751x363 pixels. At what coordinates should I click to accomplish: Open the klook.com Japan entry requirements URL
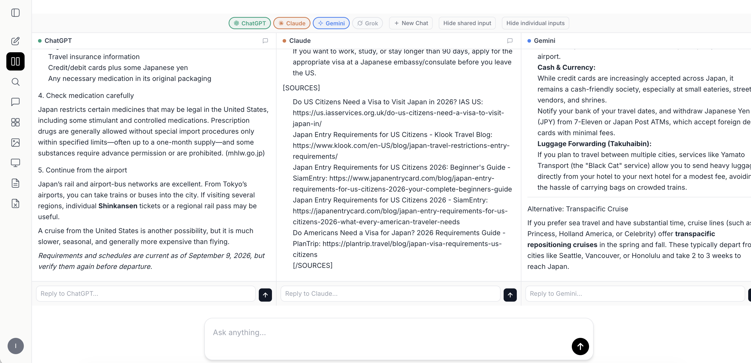point(401,151)
